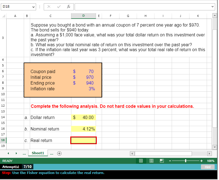The image size is (219, 180).
Task: Add a new sheet with plus icon
Action: click(x=59, y=153)
